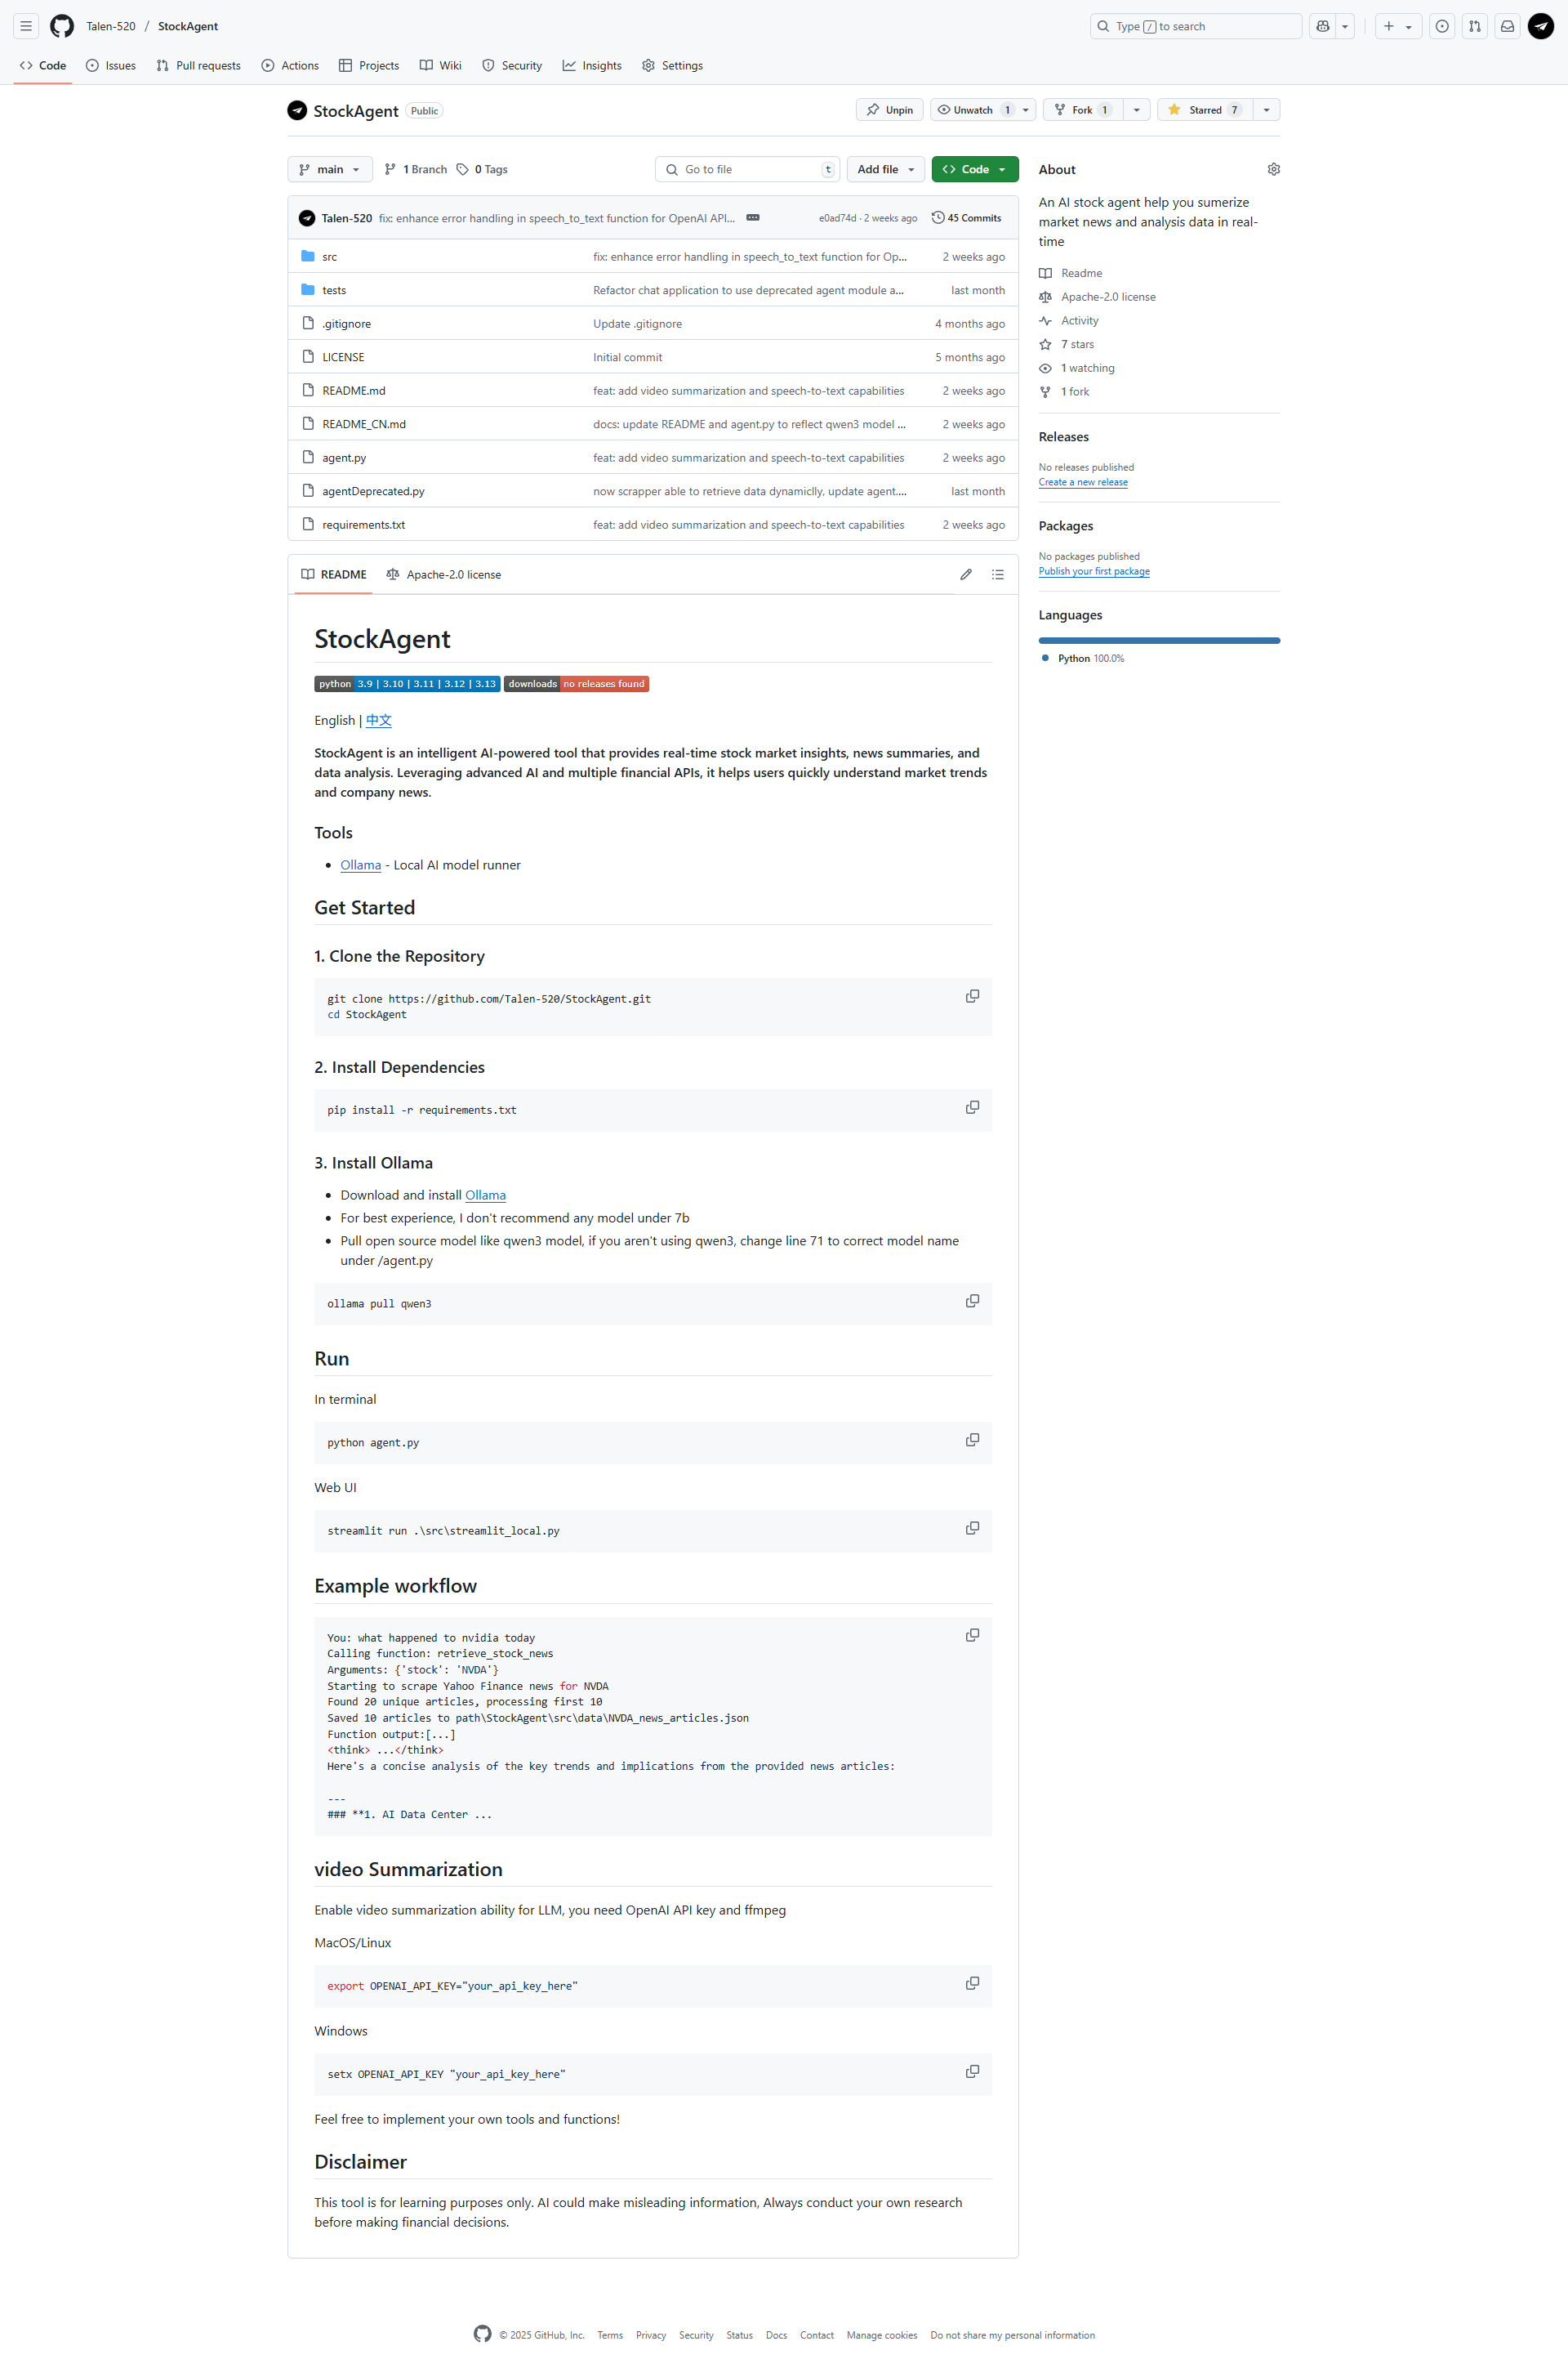Viewport: 1568px width, 2377px height.
Task: Open the README_CN.md file
Action: tap(364, 424)
